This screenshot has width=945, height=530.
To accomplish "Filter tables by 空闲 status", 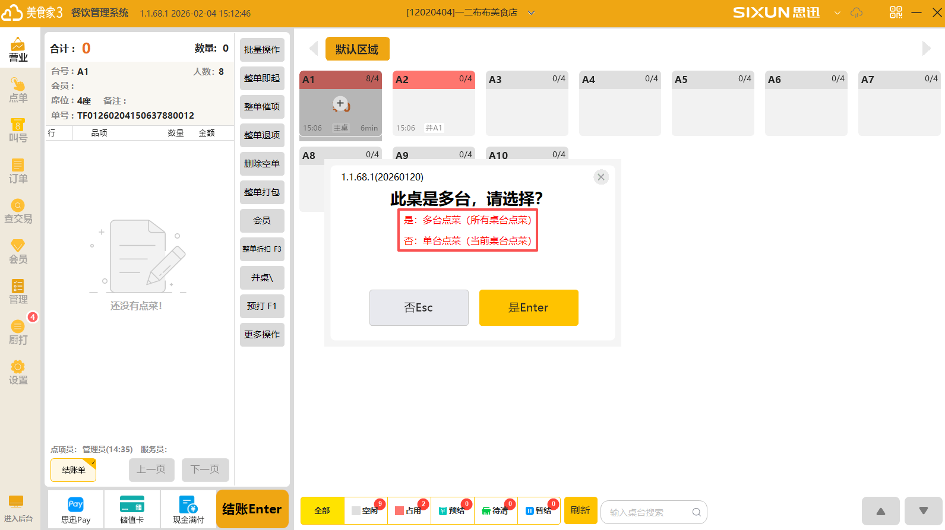I will [x=365, y=510].
